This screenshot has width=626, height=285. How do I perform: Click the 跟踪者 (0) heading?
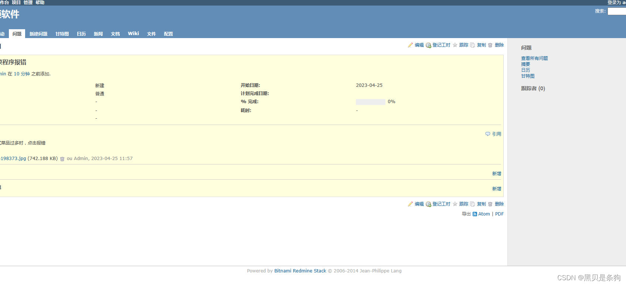tap(533, 88)
